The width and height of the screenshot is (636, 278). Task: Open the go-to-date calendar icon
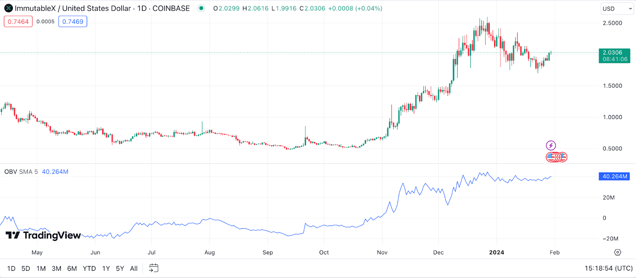[153, 268]
